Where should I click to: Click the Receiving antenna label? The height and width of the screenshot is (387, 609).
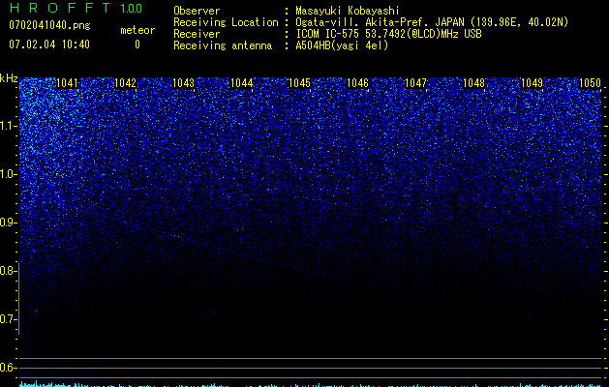click(223, 45)
